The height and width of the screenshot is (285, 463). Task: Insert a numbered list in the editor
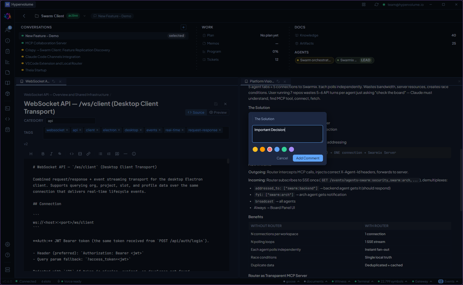click(109, 154)
